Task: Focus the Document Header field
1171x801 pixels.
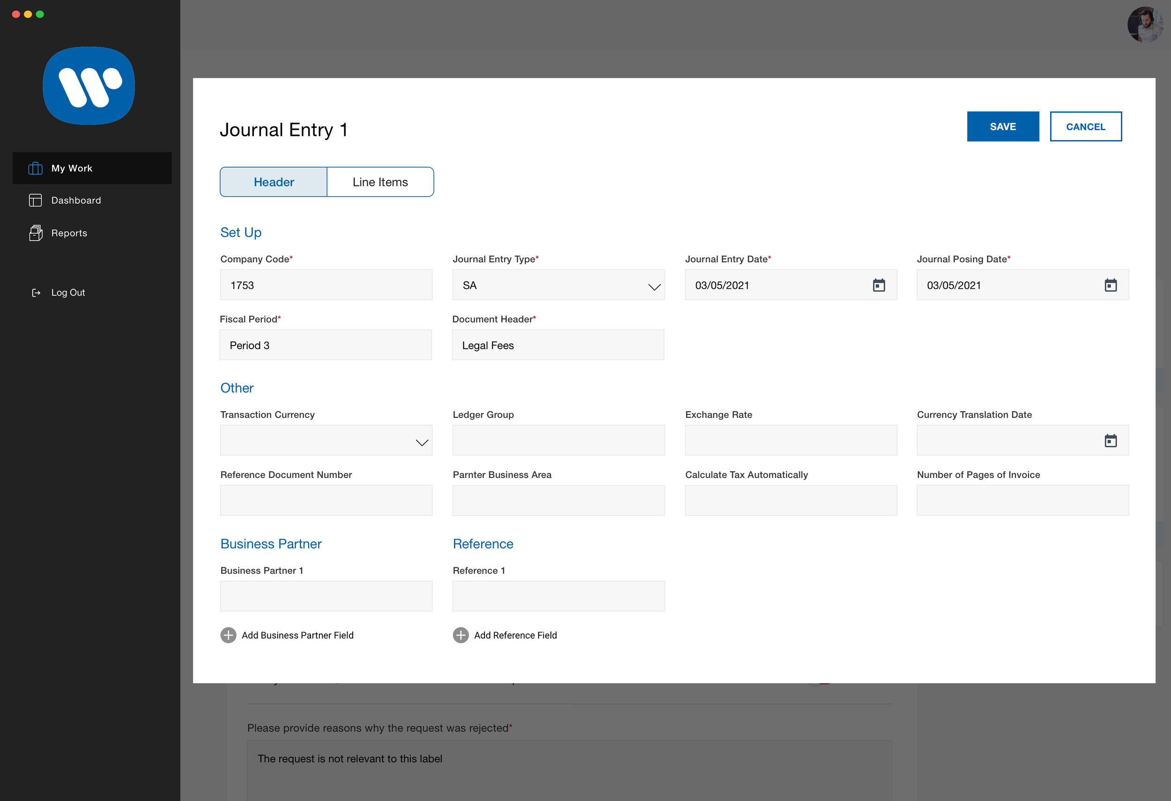Action: [x=558, y=345]
